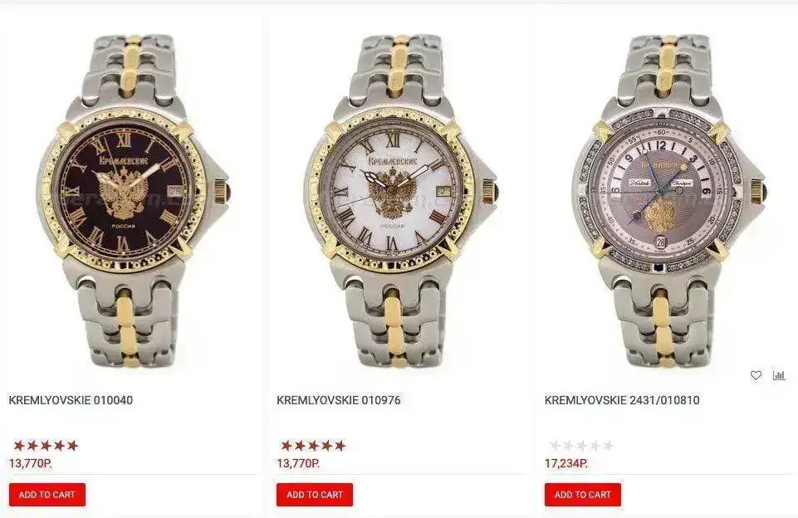Click five-star rating of Kremlyovskie 010976
The height and width of the screenshot is (518, 798).
pyautogui.click(x=314, y=446)
